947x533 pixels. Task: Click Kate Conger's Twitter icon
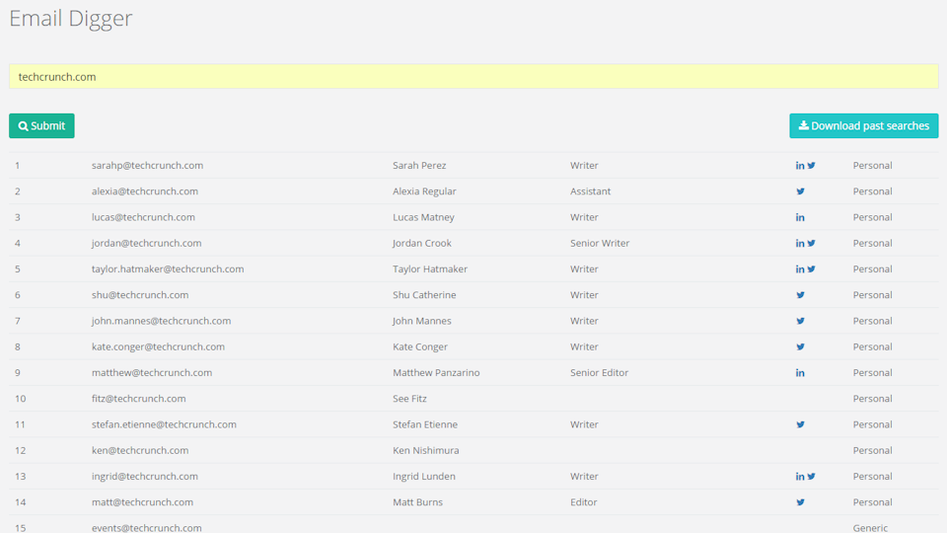[x=800, y=346]
